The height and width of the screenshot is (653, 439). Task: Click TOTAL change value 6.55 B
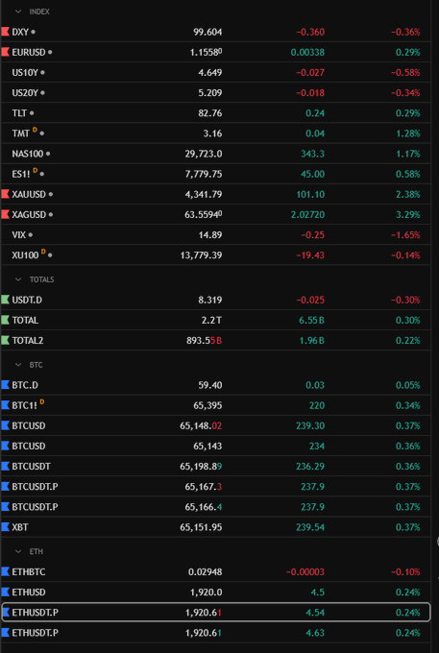(x=311, y=320)
